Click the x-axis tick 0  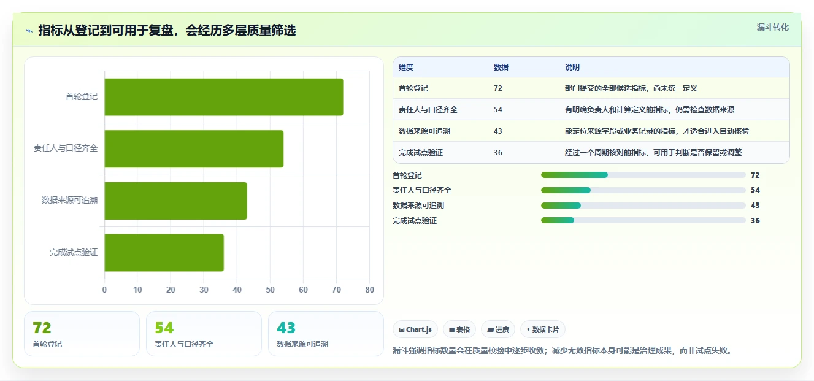[x=104, y=290]
